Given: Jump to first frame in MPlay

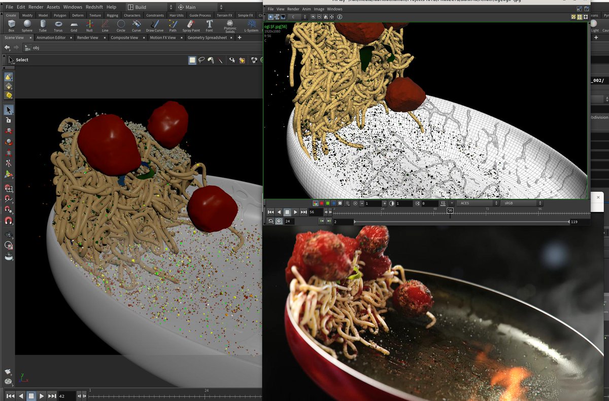Looking at the screenshot, I should pos(270,212).
